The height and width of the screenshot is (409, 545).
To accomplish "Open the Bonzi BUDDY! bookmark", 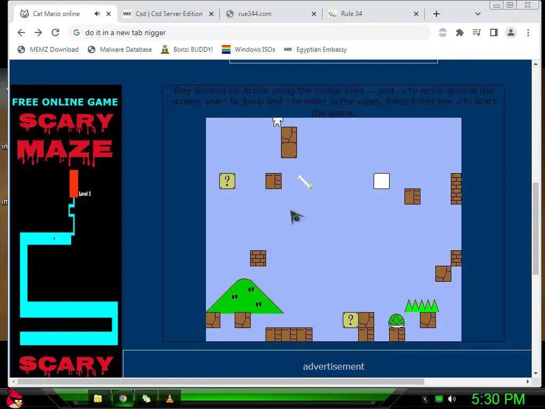I will (187, 50).
